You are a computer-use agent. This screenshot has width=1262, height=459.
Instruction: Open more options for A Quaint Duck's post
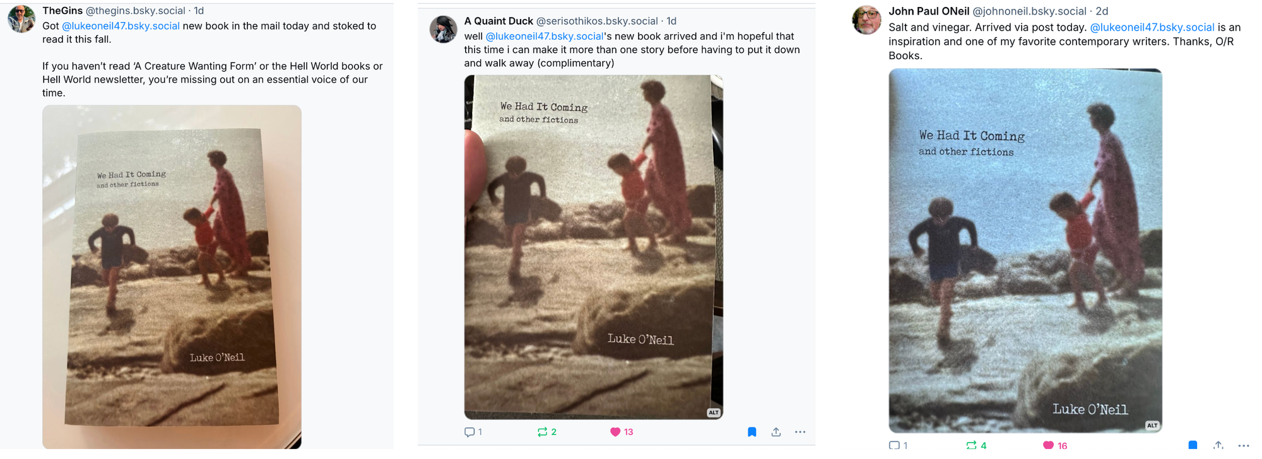coord(800,432)
